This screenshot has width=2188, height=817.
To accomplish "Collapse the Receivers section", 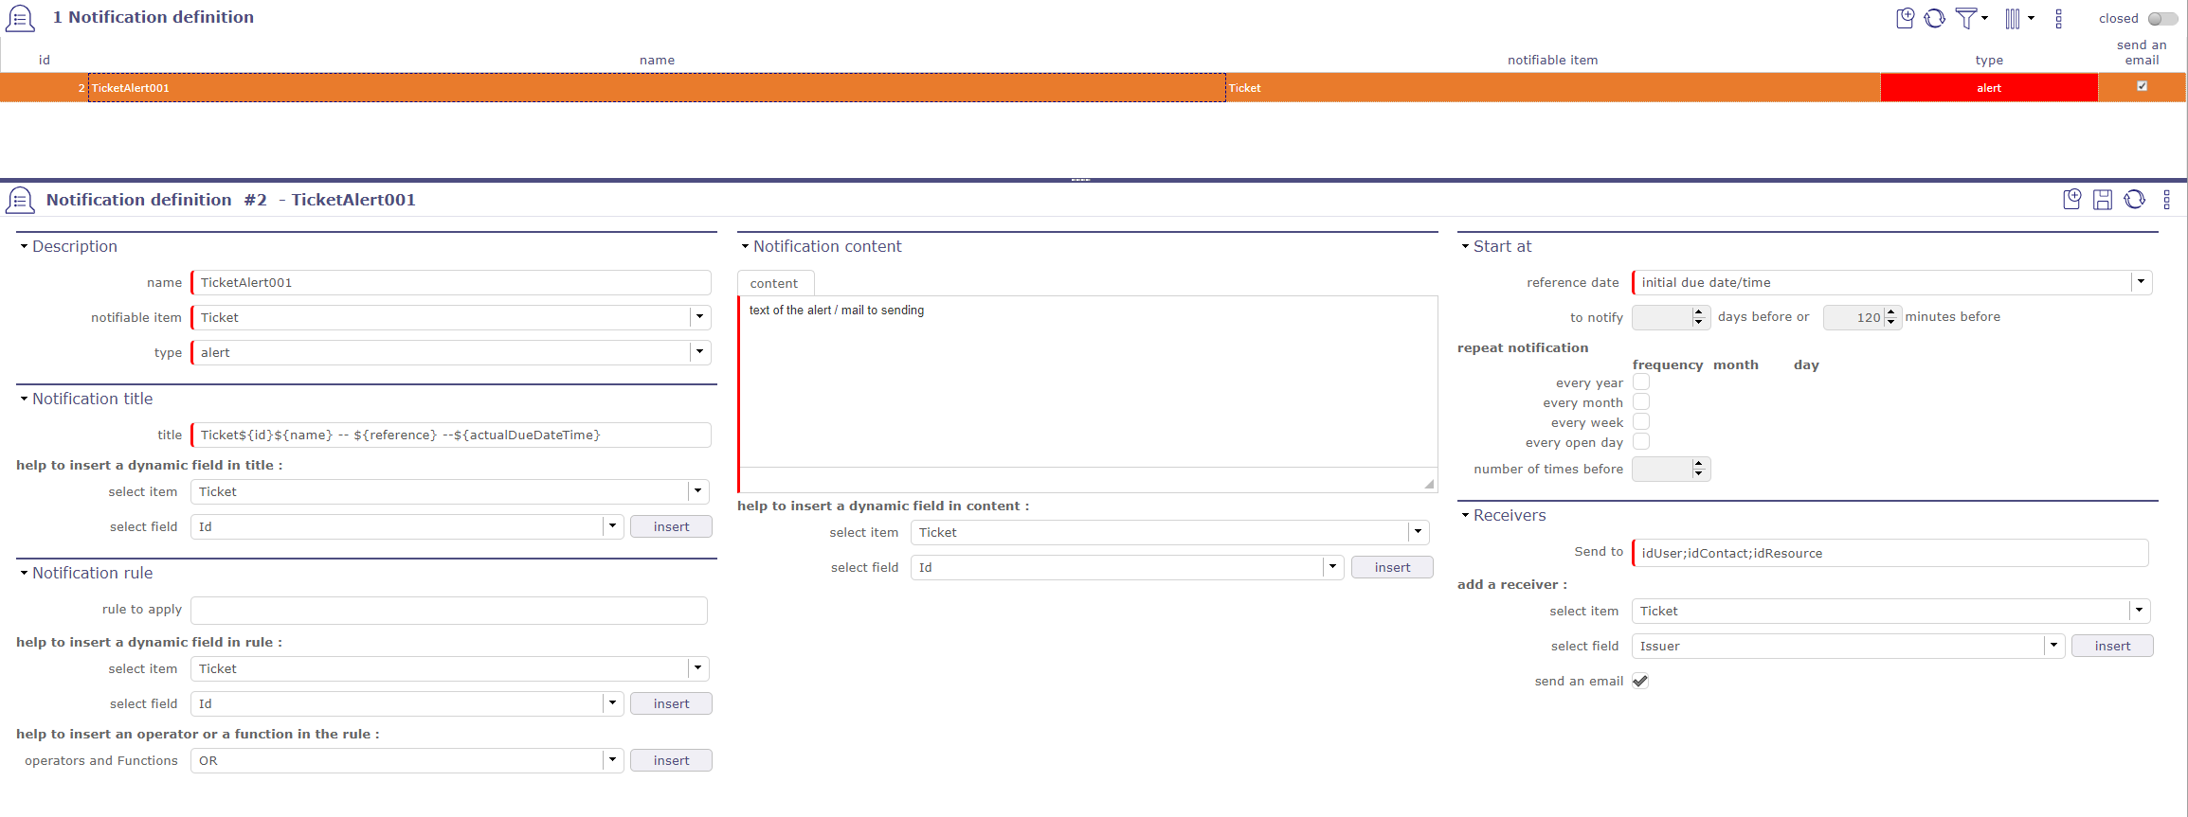I will tap(1466, 515).
